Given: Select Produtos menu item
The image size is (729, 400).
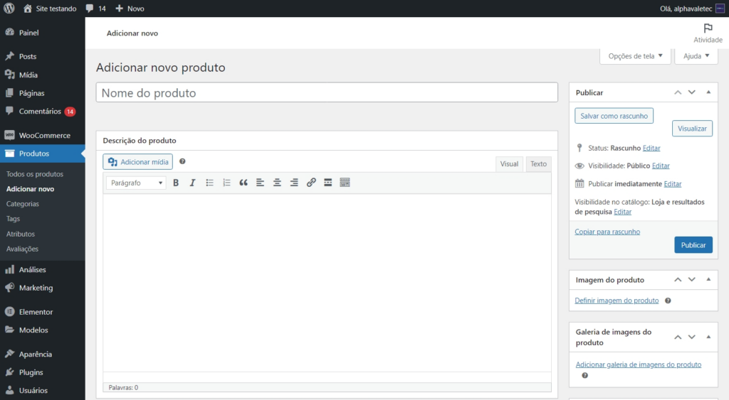Looking at the screenshot, I should 42,153.
